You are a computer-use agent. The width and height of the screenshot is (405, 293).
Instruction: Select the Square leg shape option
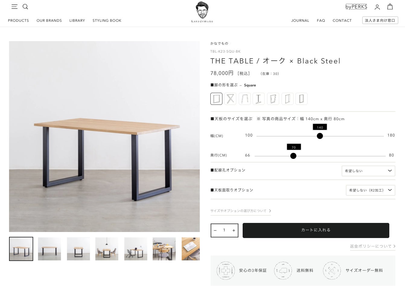point(216,99)
